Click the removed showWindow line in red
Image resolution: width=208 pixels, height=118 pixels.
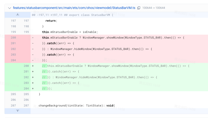tap(113, 38)
